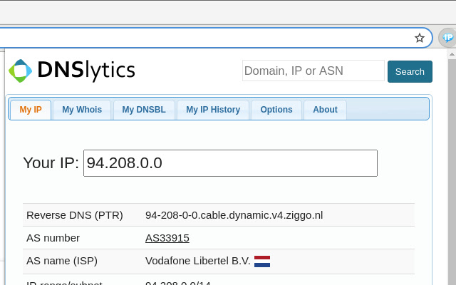Open the AS33915 link
This screenshot has height=285, width=456.
[167, 238]
